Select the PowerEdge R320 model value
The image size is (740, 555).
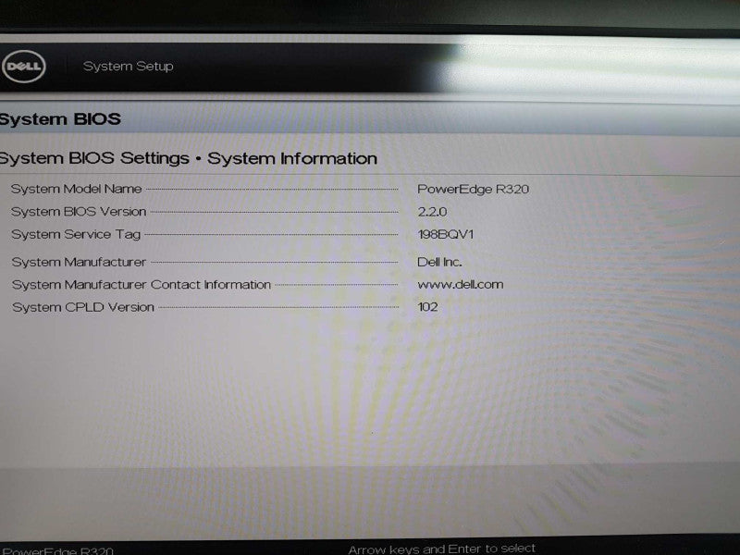473,190
